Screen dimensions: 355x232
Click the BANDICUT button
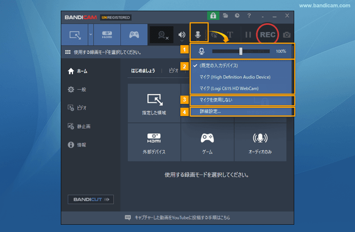pyautogui.click(x=91, y=199)
